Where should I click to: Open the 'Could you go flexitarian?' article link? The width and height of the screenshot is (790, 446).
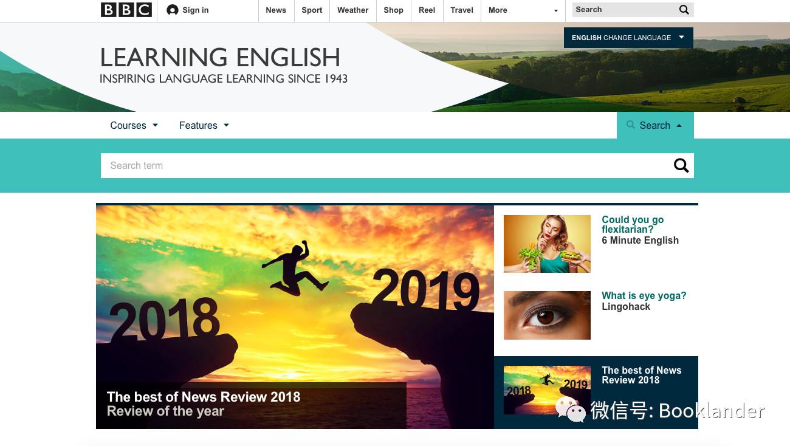tap(633, 224)
